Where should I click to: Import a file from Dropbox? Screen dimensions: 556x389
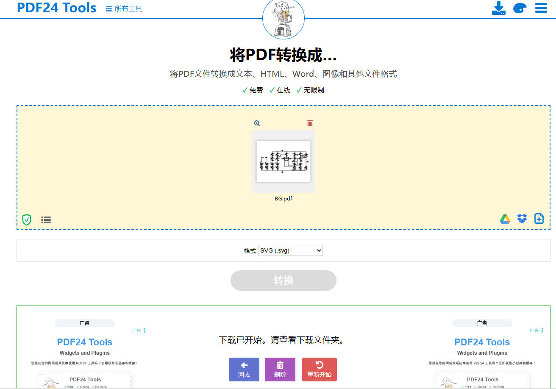(522, 219)
